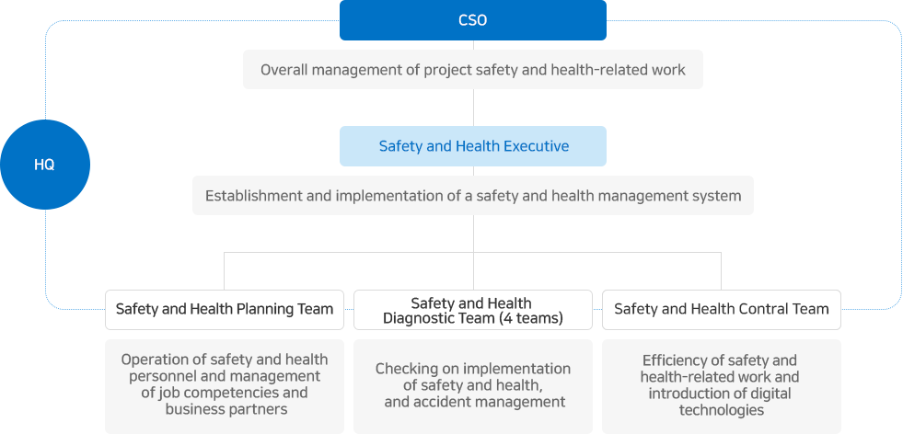Click the vertical connector line above the Contral Team box
Viewport: 903px width, 434px height.
coord(721,271)
